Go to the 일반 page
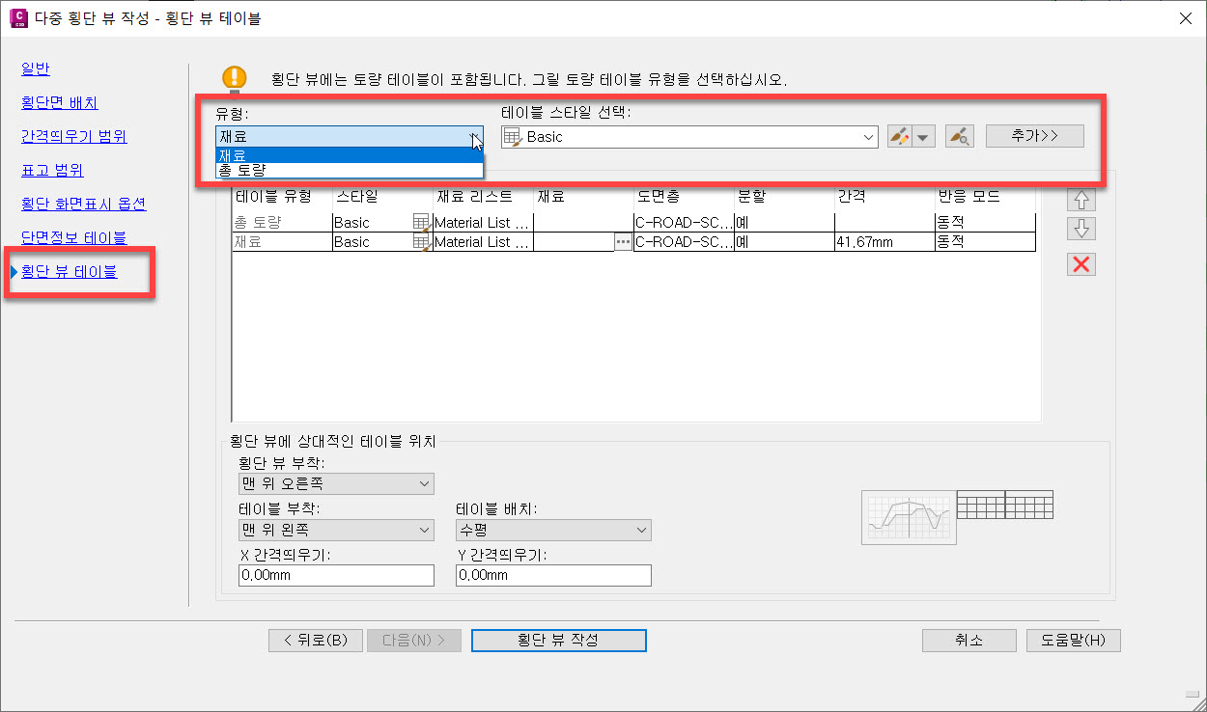Screen dimensions: 1207x712 click(x=36, y=68)
